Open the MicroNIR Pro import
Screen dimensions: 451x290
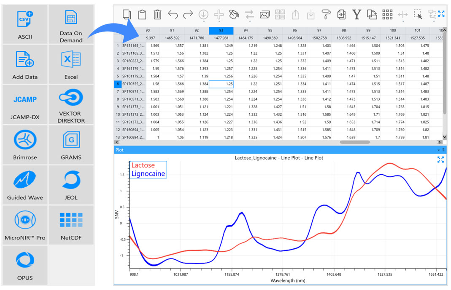25,225
